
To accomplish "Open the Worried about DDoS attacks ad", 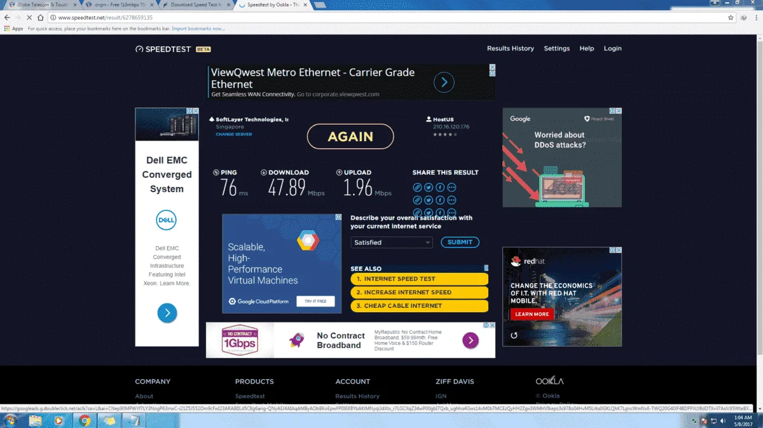I will point(562,158).
